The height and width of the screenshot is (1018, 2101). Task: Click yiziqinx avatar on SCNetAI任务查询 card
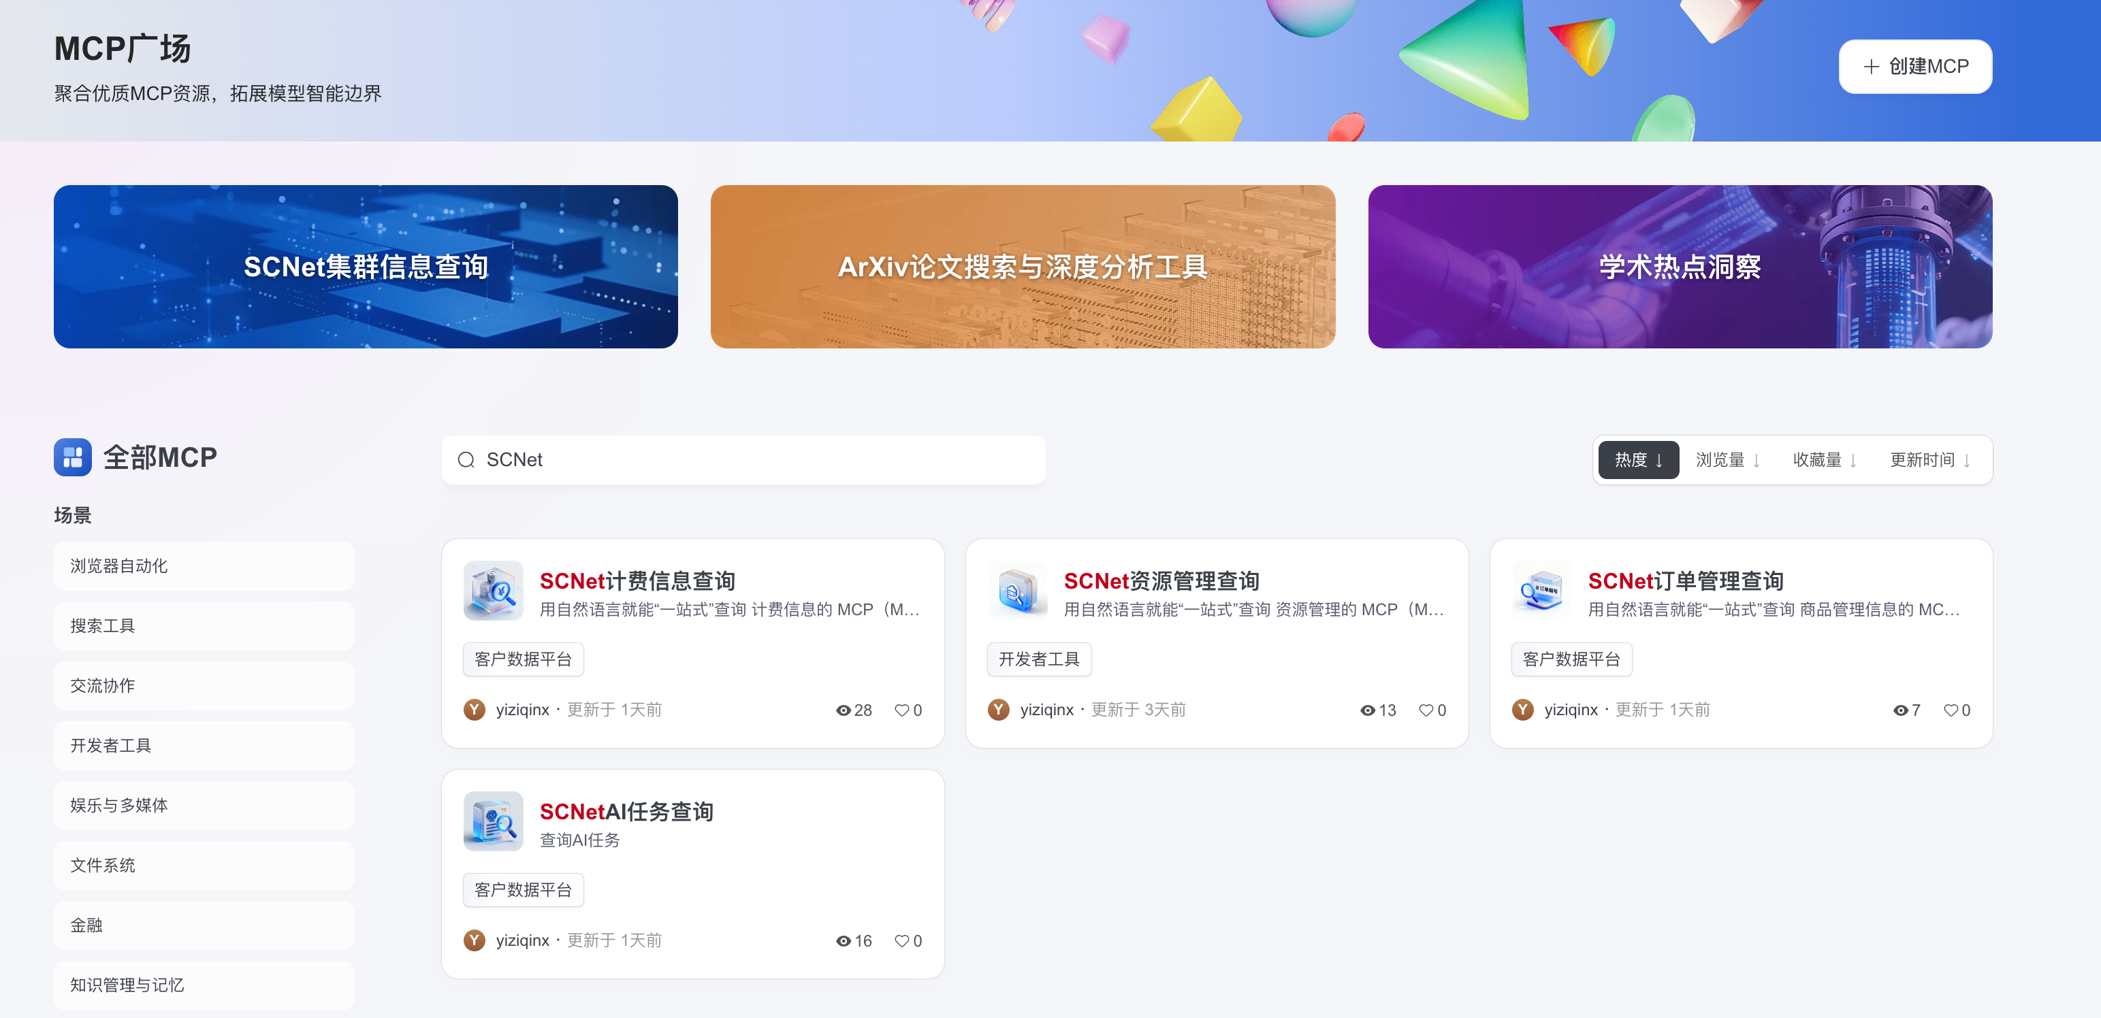pos(474,940)
